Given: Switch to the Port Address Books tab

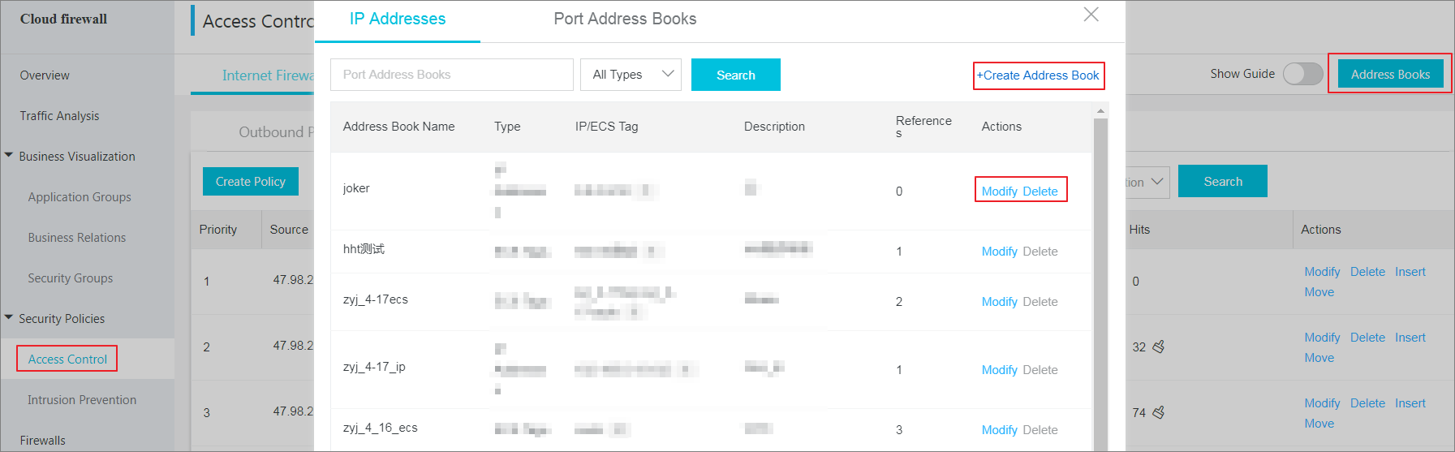Looking at the screenshot, I should click(625, 19).
